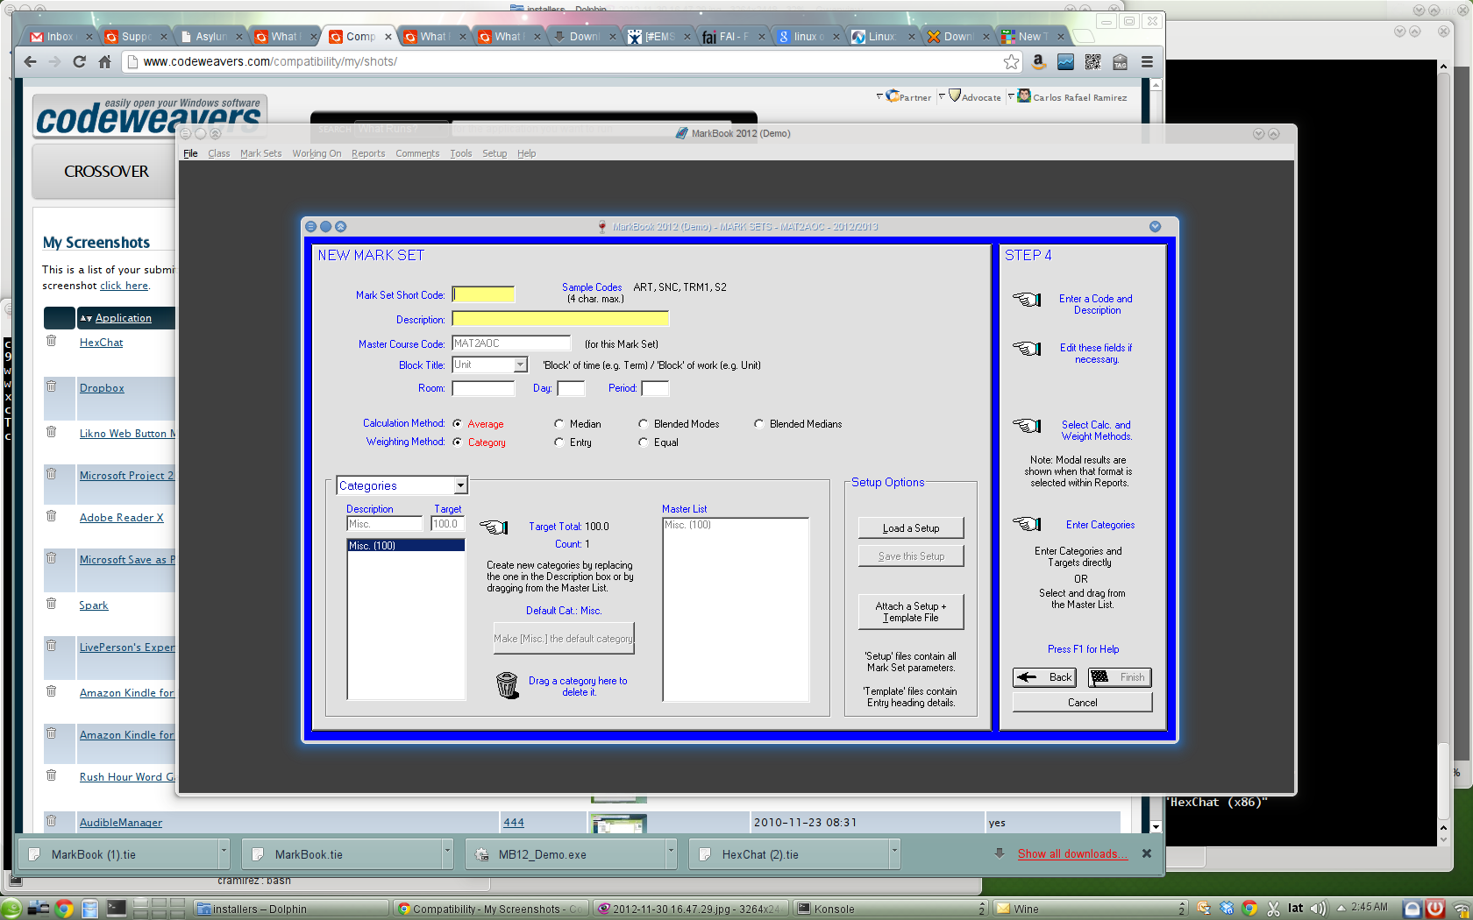
Task: Expand the Partner dropdown arrow on CodeWeavers page
Action: point(879,96)
